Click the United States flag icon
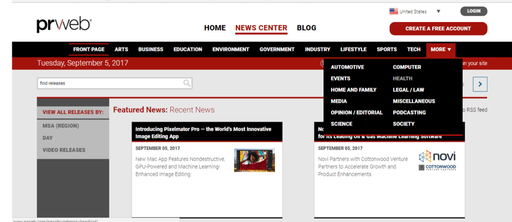 (393, 11)
